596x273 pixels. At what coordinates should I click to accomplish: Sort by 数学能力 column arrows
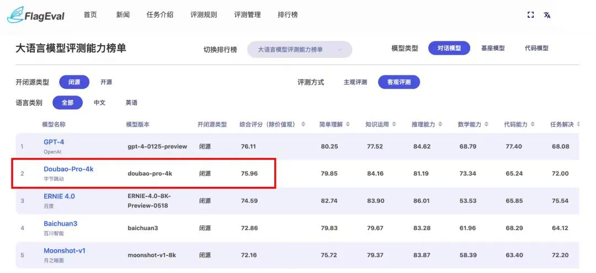[x=487, y=125]
